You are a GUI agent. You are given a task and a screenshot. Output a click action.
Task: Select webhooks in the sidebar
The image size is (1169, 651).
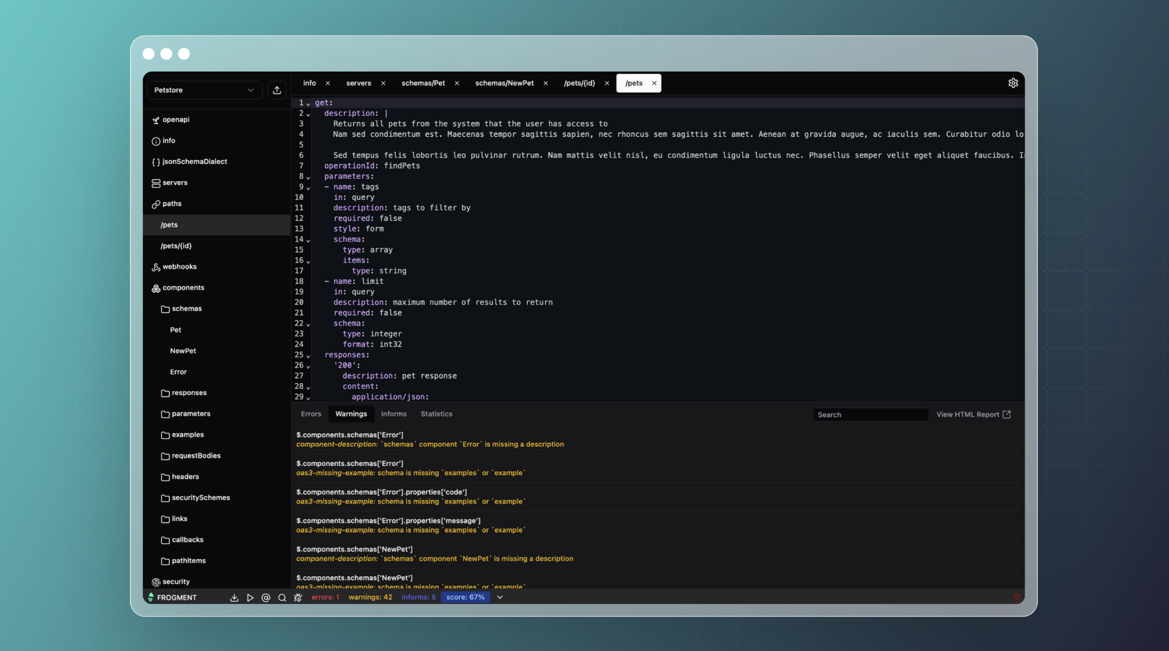[216, 267]
